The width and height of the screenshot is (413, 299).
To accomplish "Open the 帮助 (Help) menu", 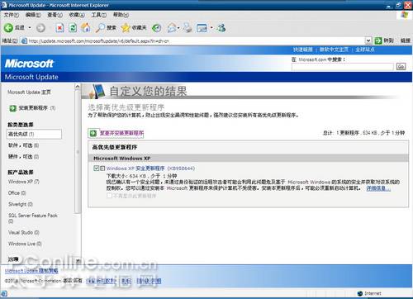I will pos(121,15).
